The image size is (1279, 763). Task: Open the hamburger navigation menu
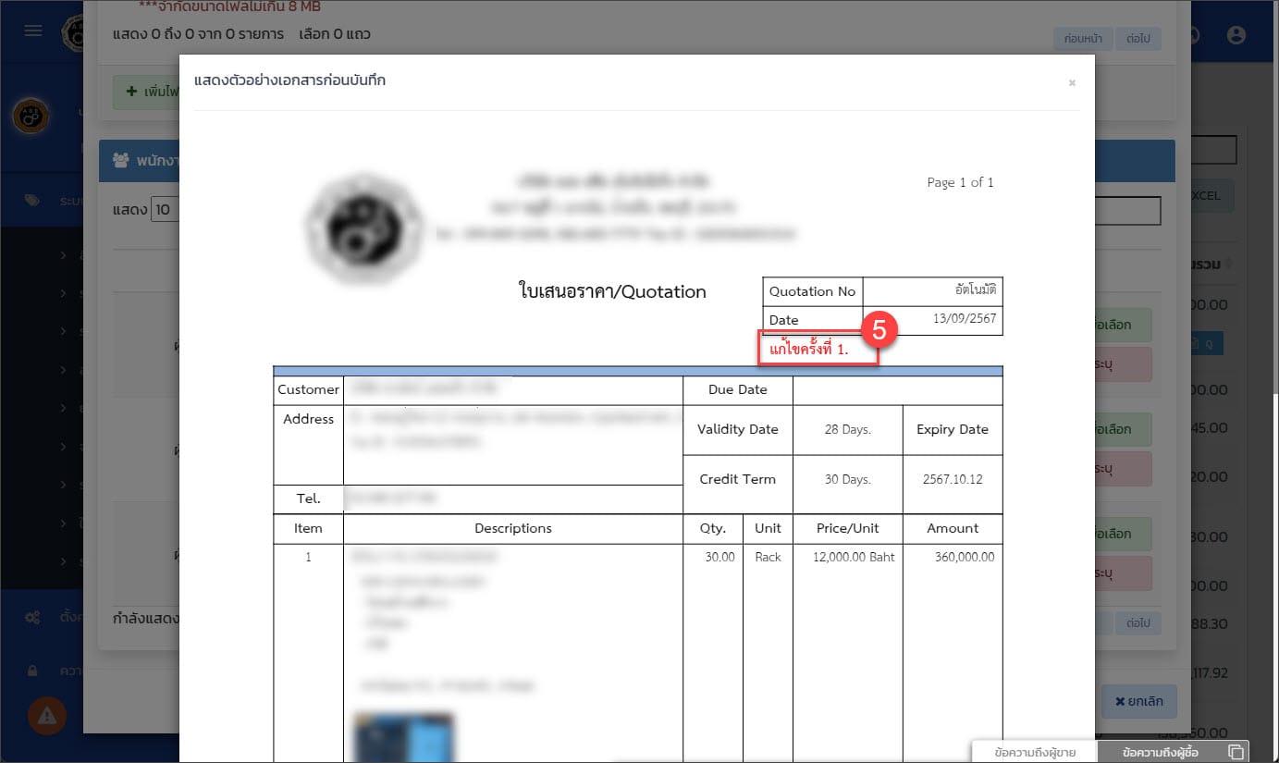pyautogui.click(x=33, y=31)
